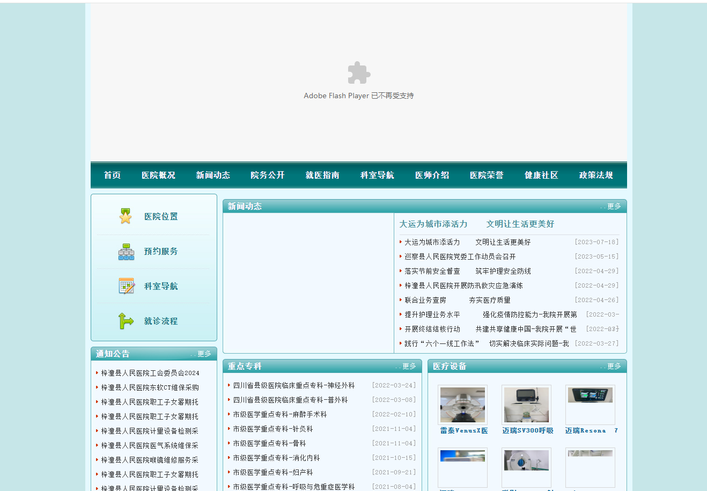Open headline 大运为城市添活力 文明让生活更美好
Viewport: 707px width, 491px height.
476,224
